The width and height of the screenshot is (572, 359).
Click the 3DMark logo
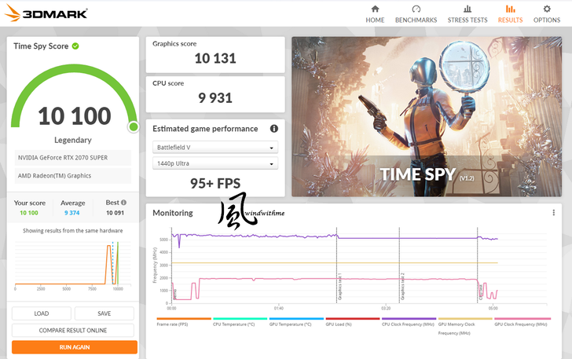click(x=46, y=13)
